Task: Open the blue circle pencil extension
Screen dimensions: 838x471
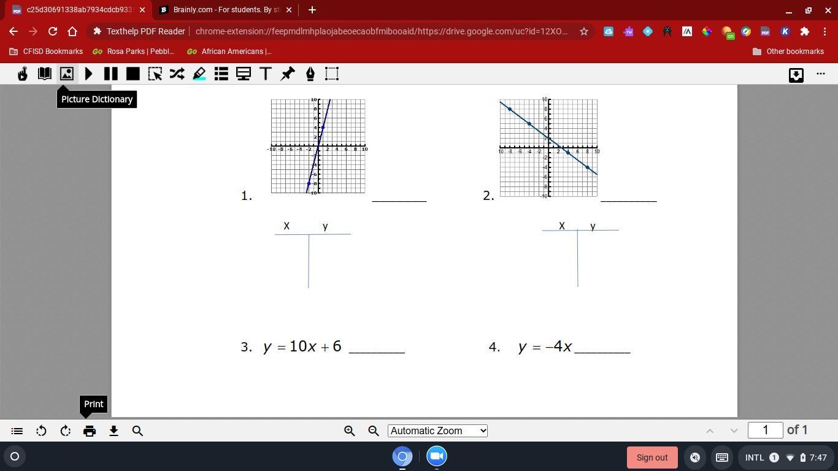Action: 746,31
